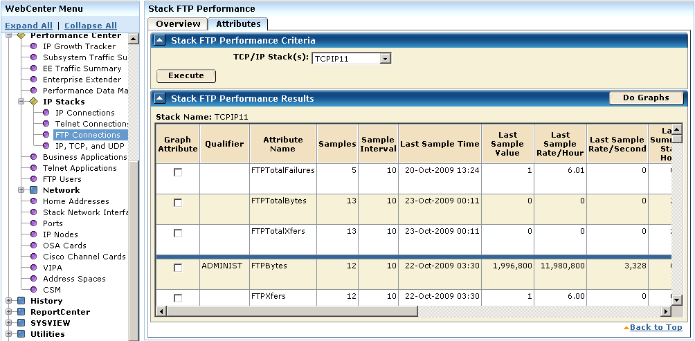This screenshot has width=695, height=341.
Task: Click the Home Addresses bullet icon
Action: click(34, 201)
